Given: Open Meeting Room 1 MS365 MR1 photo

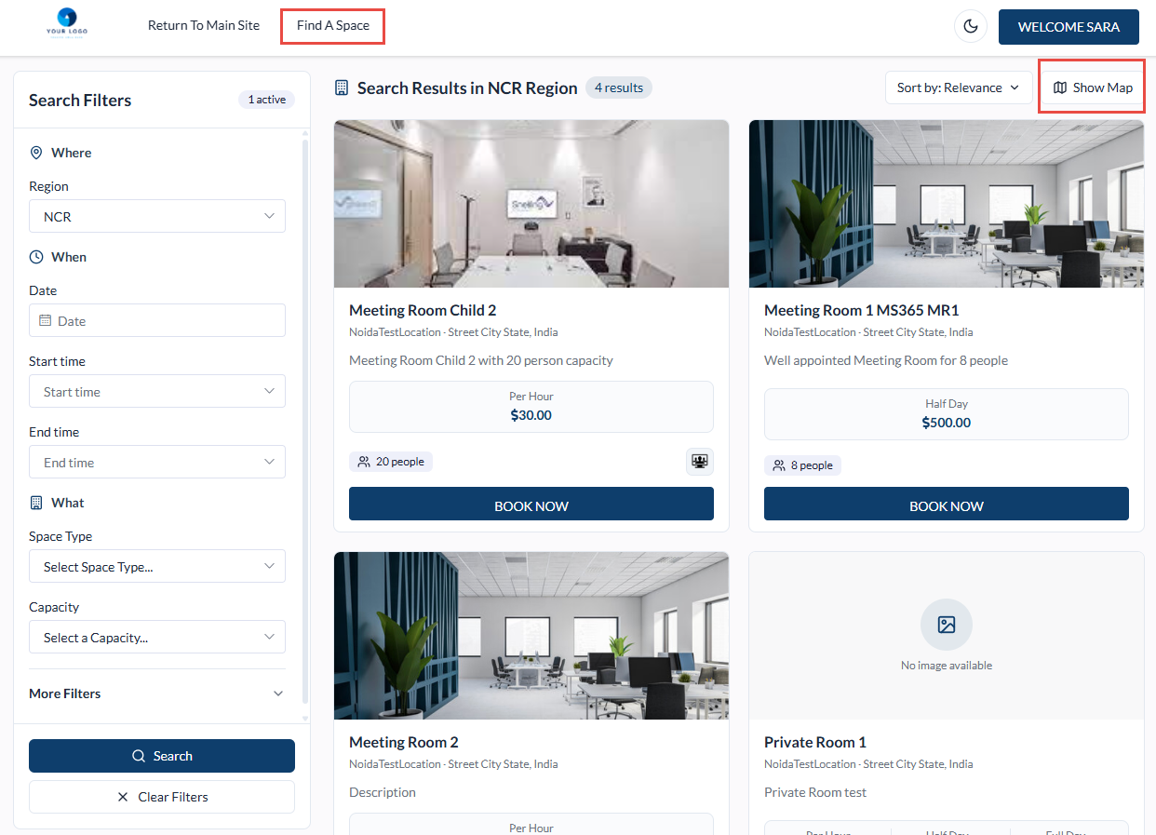Looking at the screenshot, I should coord(947,204).
